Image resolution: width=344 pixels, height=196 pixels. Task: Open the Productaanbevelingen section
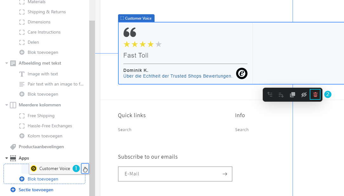pyautogui.click(x=41, y=147)
